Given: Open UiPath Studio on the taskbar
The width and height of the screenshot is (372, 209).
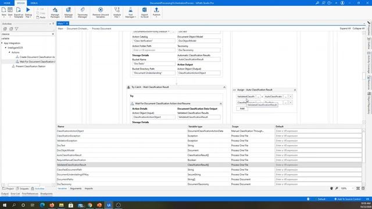Looking at the screenshot, I should click(109, 205).
